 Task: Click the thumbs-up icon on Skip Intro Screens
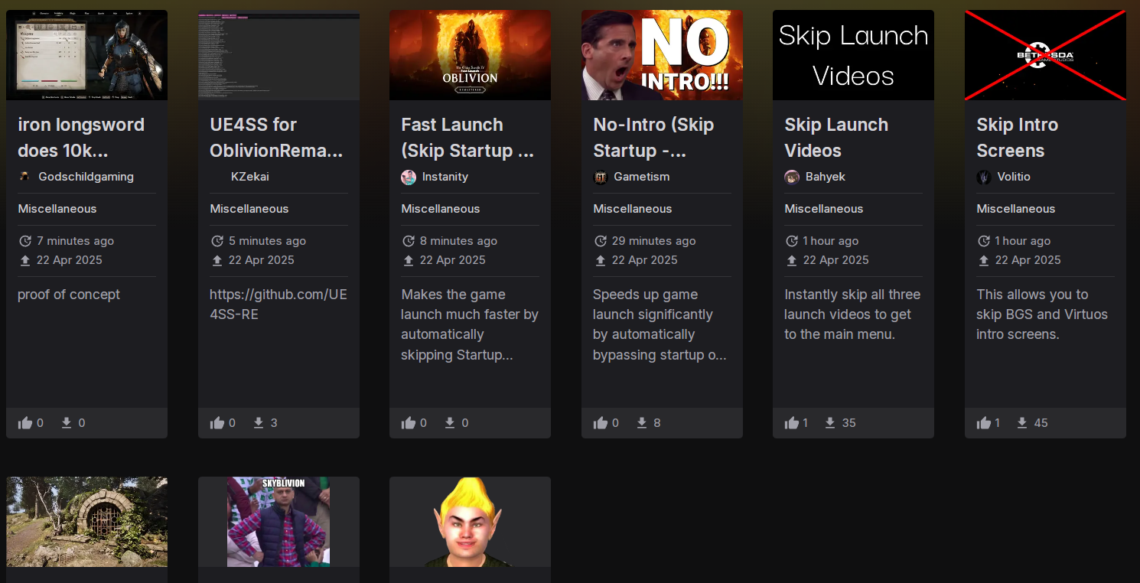(x=984, y=423)
